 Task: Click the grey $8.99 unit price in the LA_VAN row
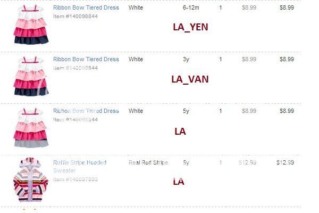click(x=249, y=59)
